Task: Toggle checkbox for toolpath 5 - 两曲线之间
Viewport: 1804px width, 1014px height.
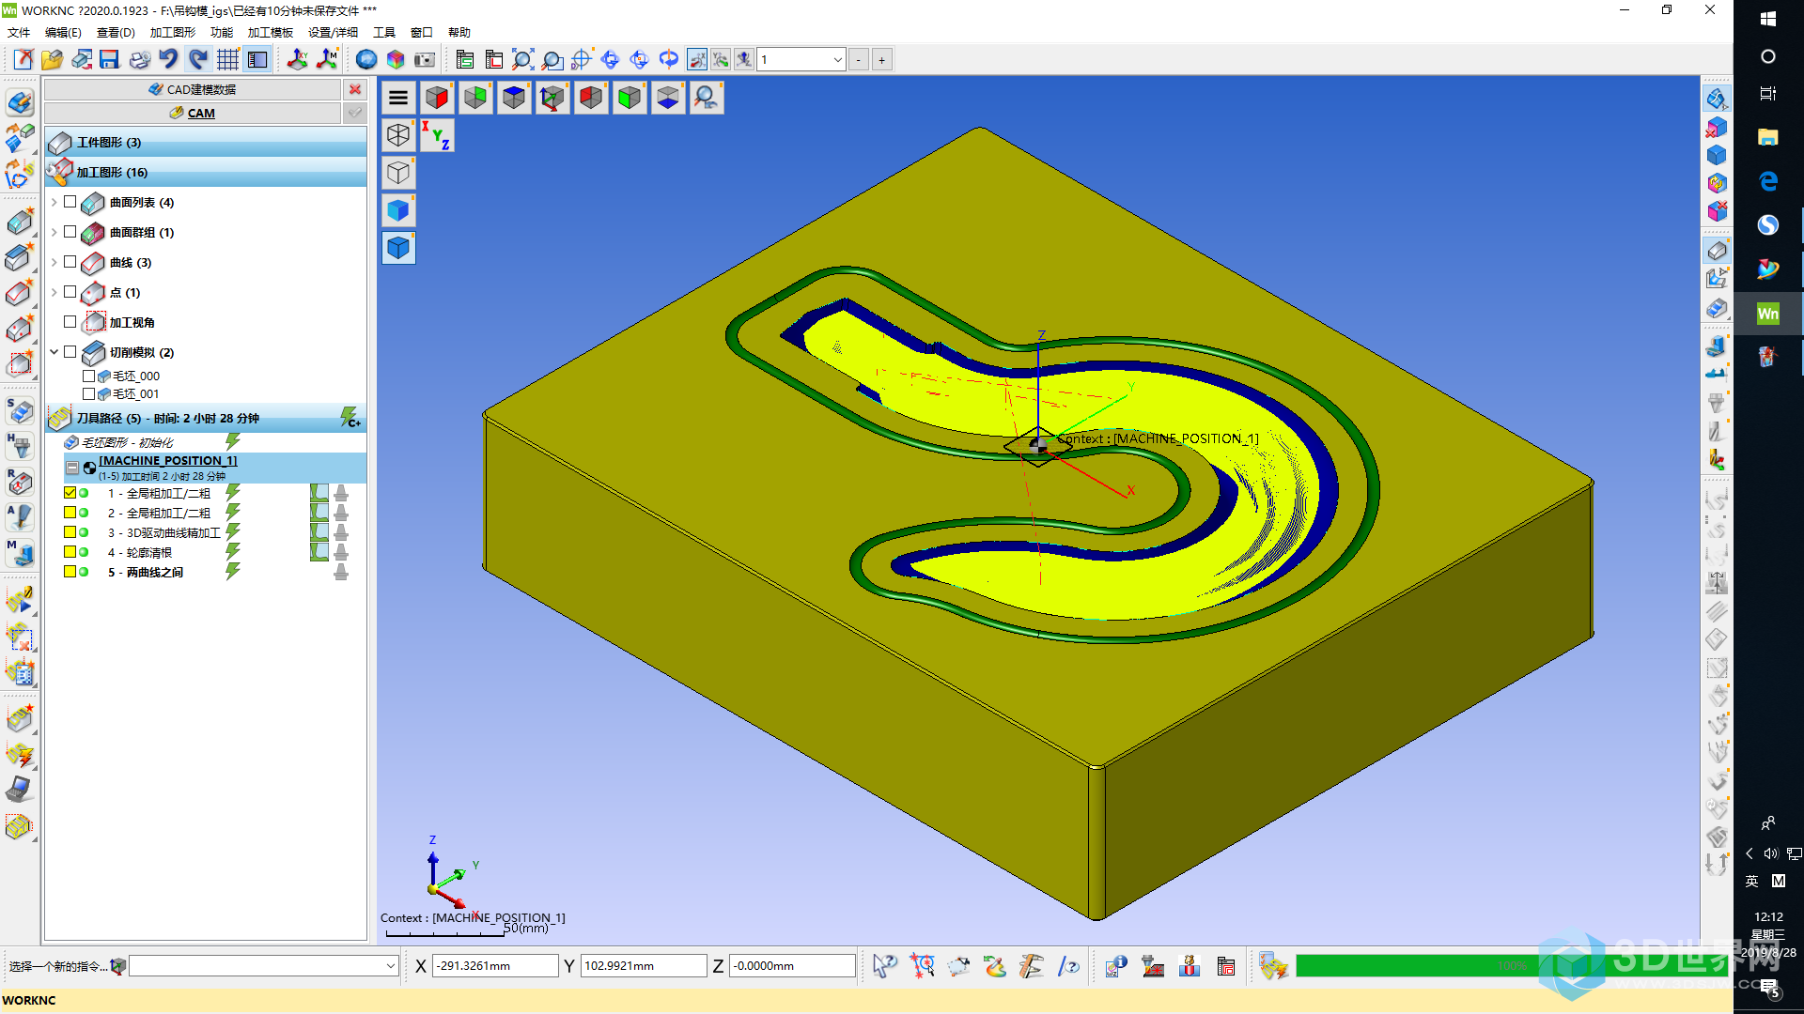Action: (70, 572)
